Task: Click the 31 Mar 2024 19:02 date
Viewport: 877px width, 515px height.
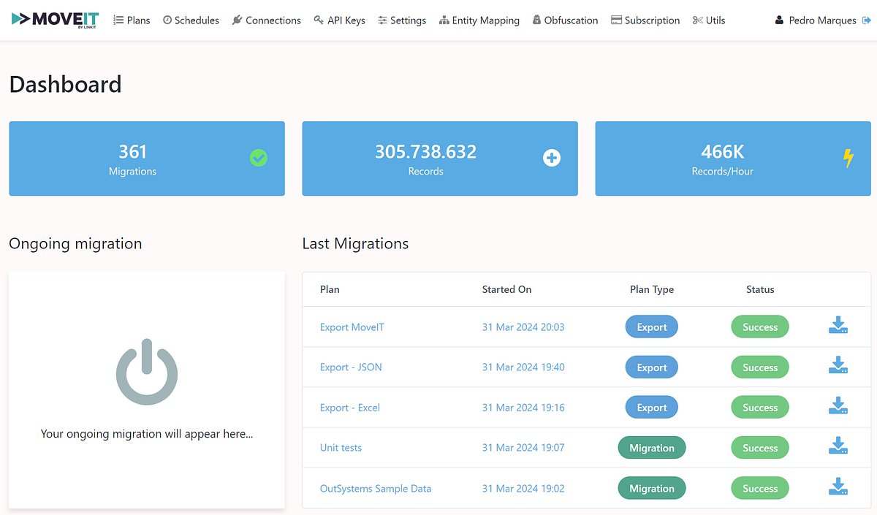Action: tap(523, 488)
